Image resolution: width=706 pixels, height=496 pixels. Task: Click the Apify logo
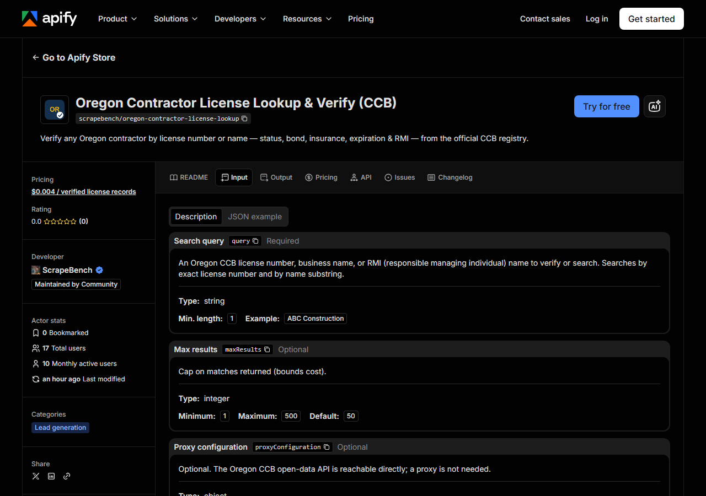49,19
